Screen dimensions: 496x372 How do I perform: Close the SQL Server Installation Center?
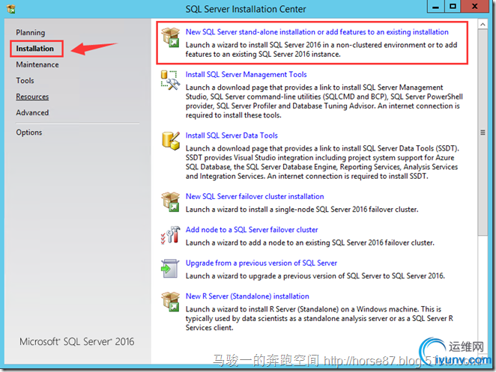[475, 6]
